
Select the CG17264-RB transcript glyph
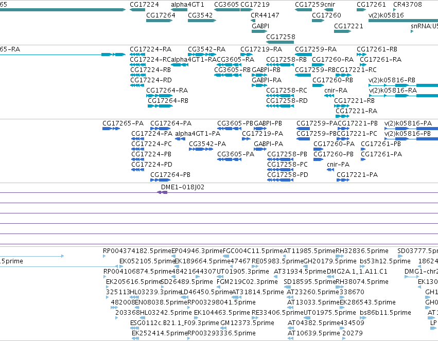pos(160,106)
